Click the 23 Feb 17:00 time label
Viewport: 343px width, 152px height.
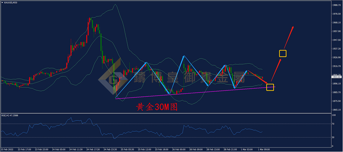[25, 150]
